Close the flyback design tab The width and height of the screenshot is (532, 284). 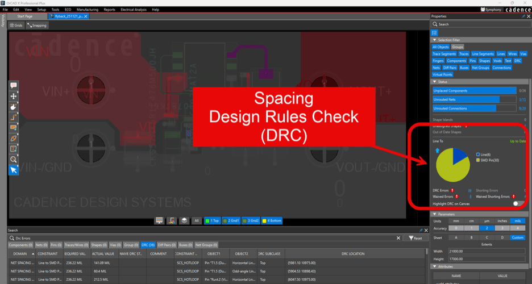coord(86,16)
